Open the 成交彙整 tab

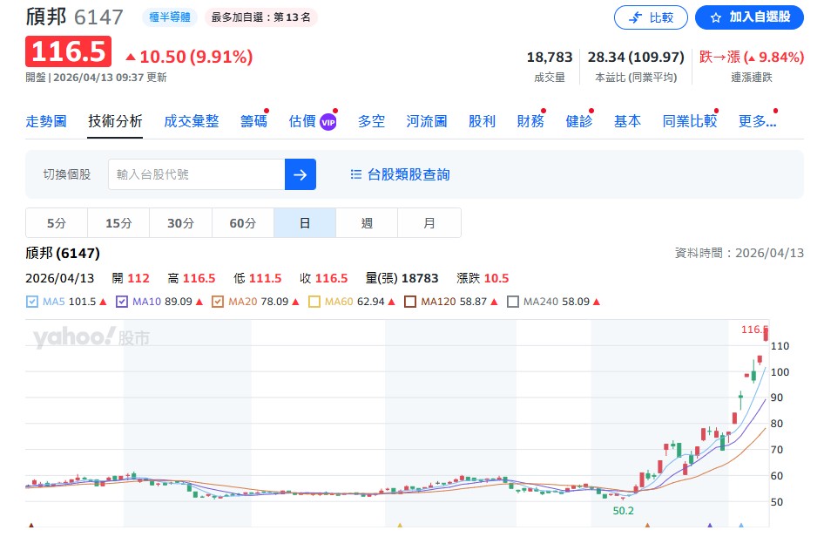[192, 121]
